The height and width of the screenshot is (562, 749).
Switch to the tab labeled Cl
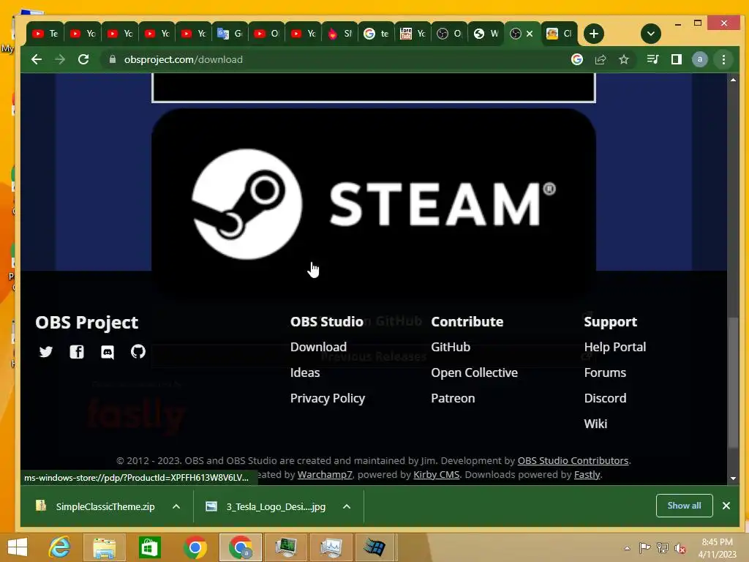560,34
